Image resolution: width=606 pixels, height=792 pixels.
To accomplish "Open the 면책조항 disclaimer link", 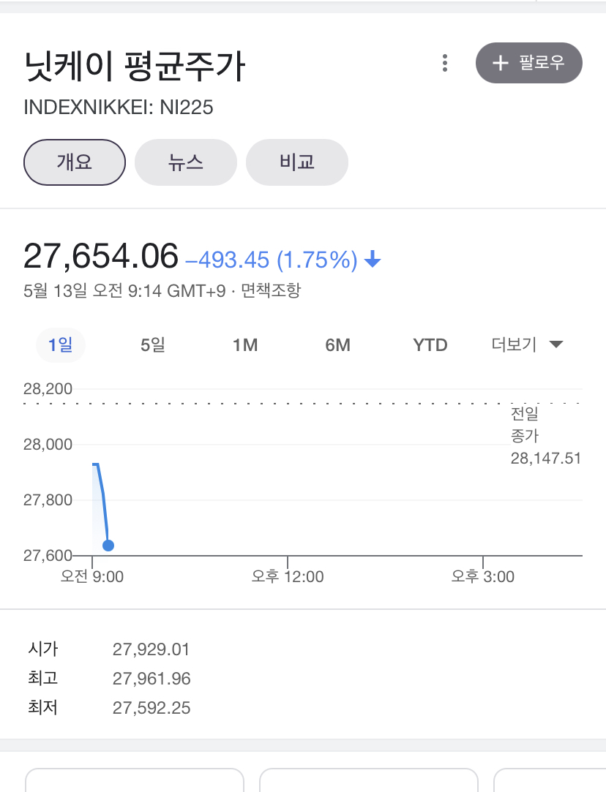I will click(271, 290).
